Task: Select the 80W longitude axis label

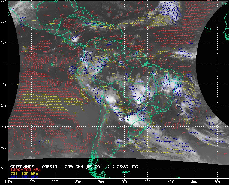Action: (78, 182)
